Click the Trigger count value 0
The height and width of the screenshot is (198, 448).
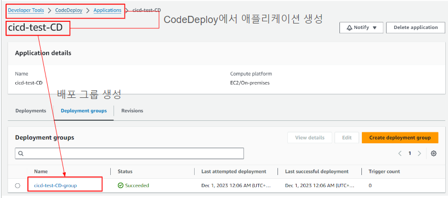click(x=370, y=185)
